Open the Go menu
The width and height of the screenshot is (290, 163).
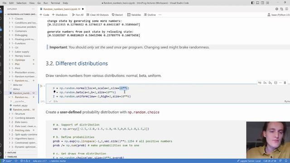coord(39,3)
